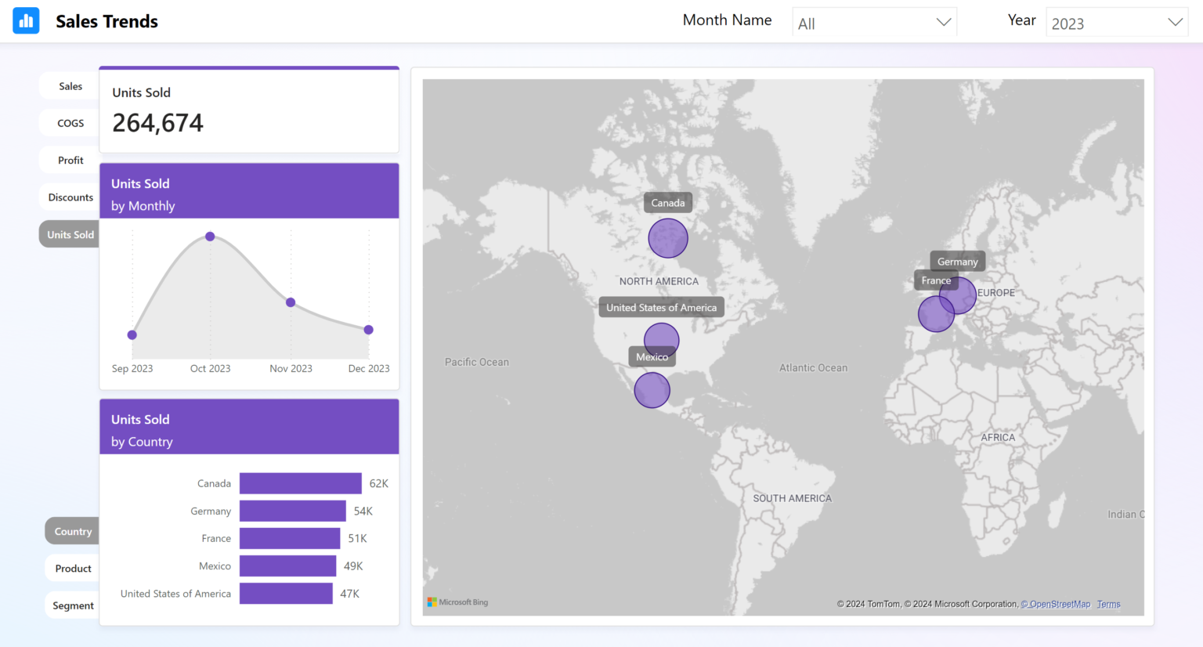
Task: Show Discounts data
Action: 70,197
